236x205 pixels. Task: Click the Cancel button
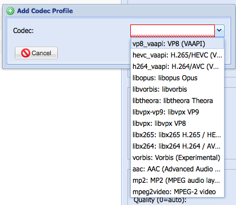[36, 53]
